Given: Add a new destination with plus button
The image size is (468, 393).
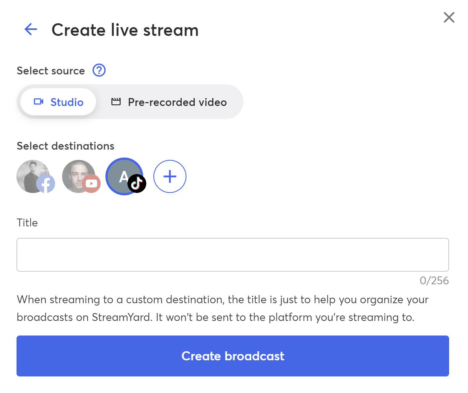Looking at the screenshot, I should 170,176.
